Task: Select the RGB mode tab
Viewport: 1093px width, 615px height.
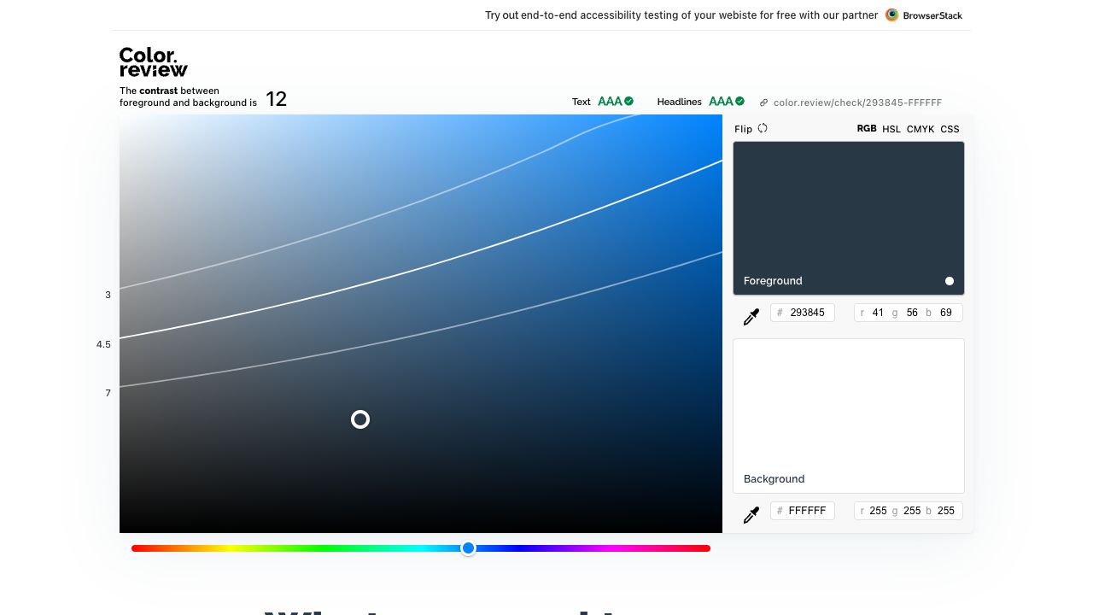Action: click(x=867, y=128)
